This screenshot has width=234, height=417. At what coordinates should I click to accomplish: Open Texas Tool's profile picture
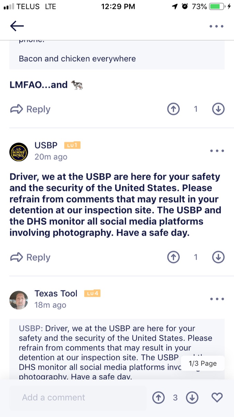tap(19, 300)
